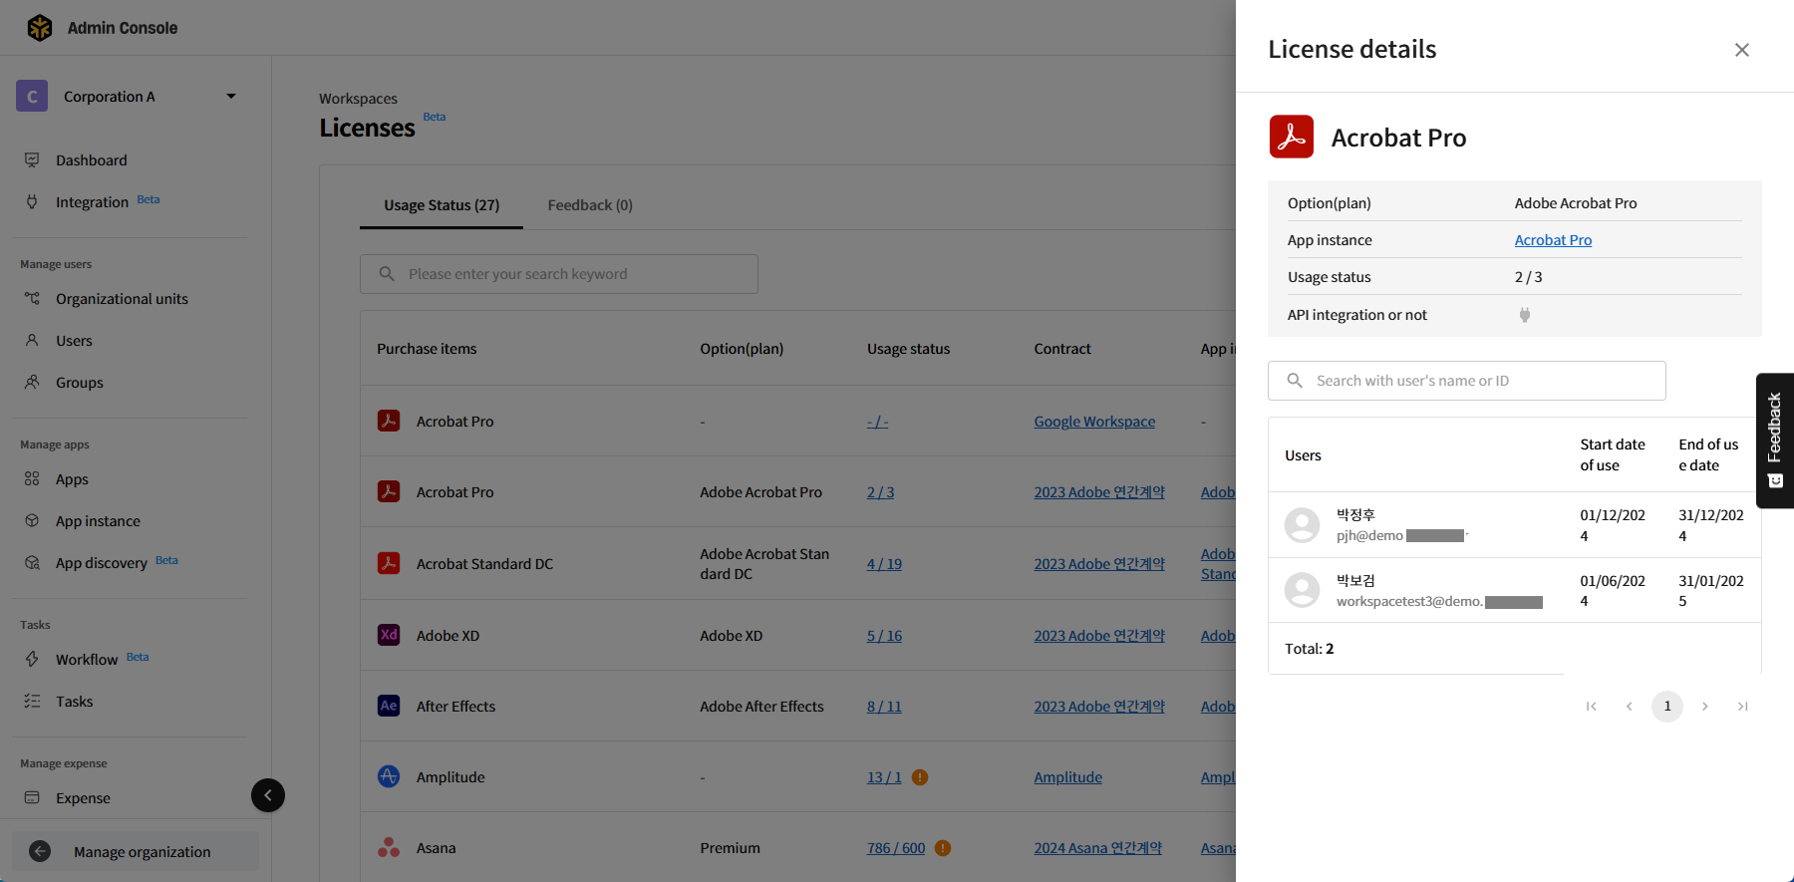
Task: Open Workflow in sidebar
Action: point(87,660)
